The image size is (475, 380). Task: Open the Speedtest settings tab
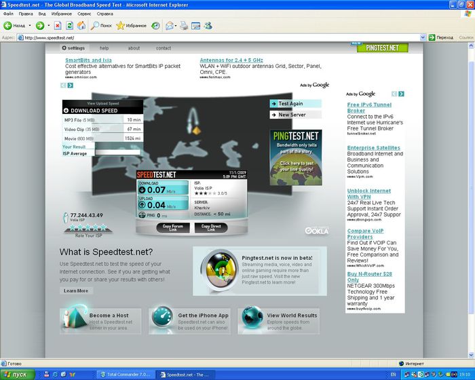click(x=73, y=48)
